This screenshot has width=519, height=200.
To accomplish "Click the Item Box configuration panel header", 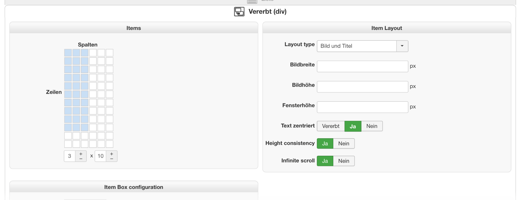I will pyautogui.click(x=134, y=187).
